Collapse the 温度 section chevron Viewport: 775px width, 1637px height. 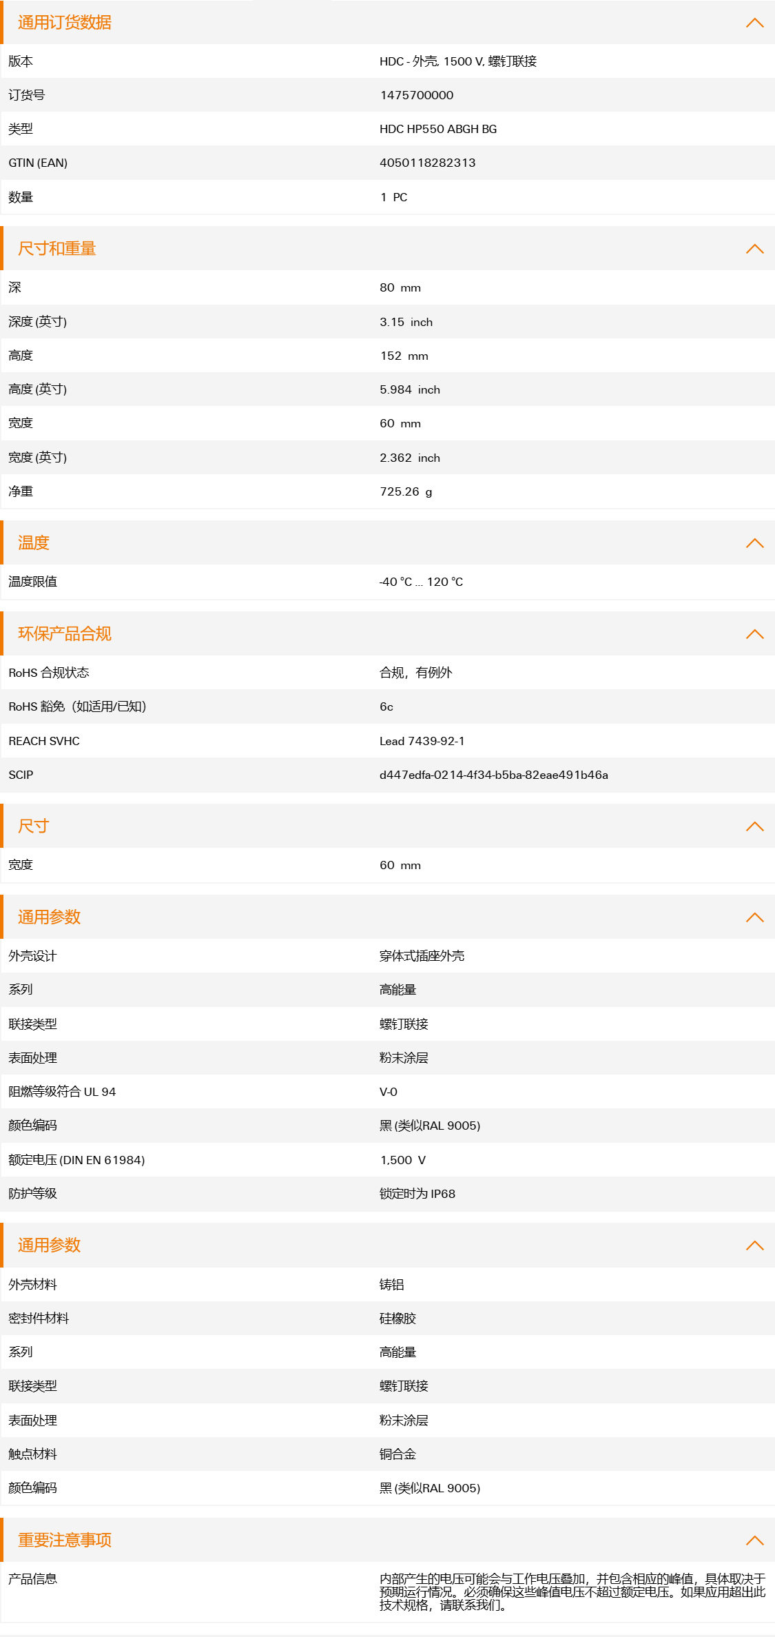click(755, 543)
